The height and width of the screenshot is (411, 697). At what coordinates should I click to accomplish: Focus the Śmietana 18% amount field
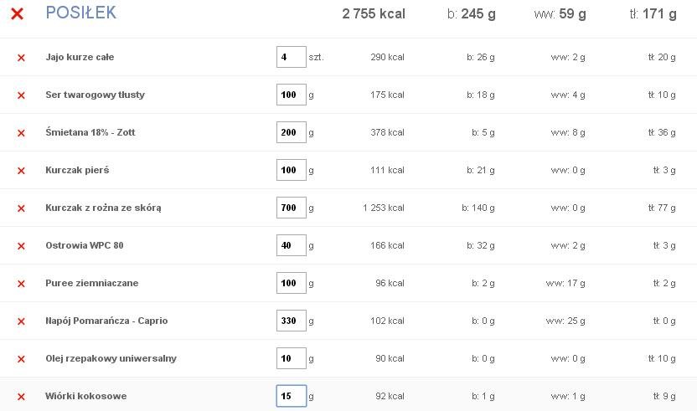(292, 132)
